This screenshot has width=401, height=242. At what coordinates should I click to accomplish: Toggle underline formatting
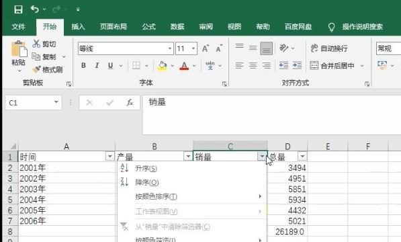110,66
